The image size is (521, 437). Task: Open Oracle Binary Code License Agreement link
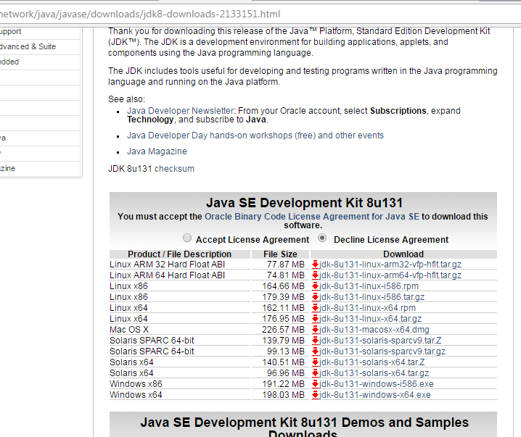click(312, 216)
